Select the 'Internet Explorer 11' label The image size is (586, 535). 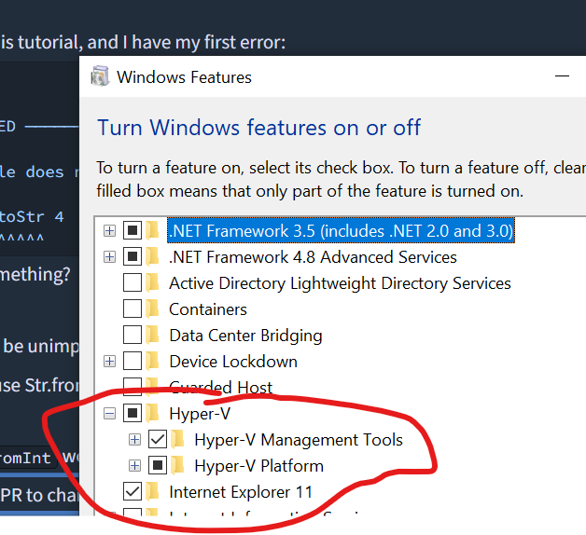[x=241, y=492]
